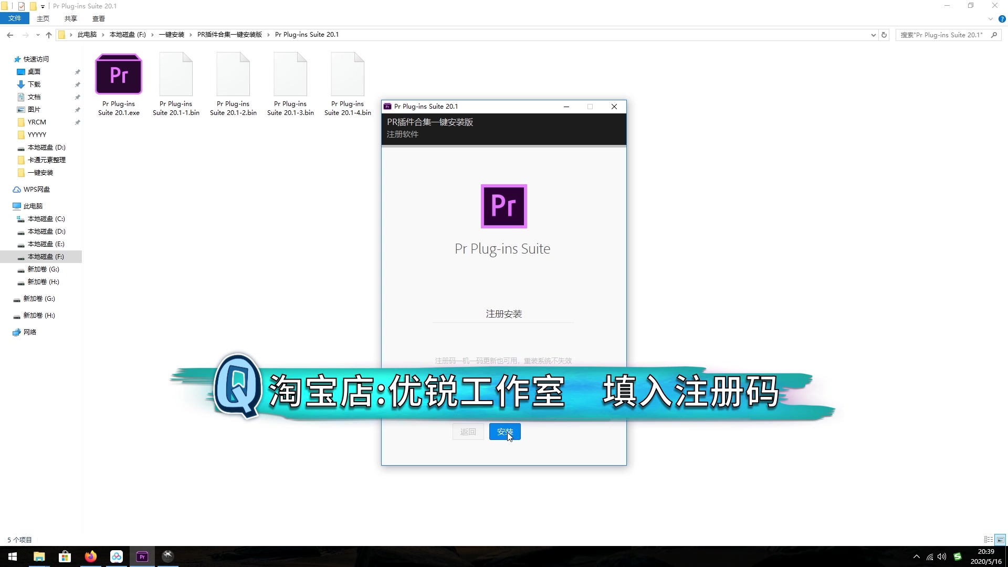Minimize the Pr Plug-ins Suite installer
This screenshot has height=567, width=1008.
566,107
